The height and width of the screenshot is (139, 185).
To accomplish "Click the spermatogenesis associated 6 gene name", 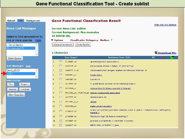I will click(104, 62).
